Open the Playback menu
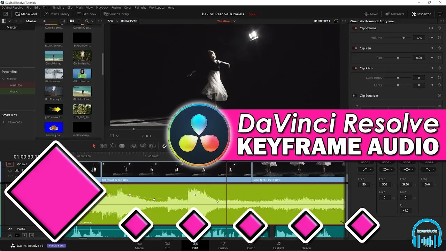Screen dimensions: 446x251 (102, 7)
